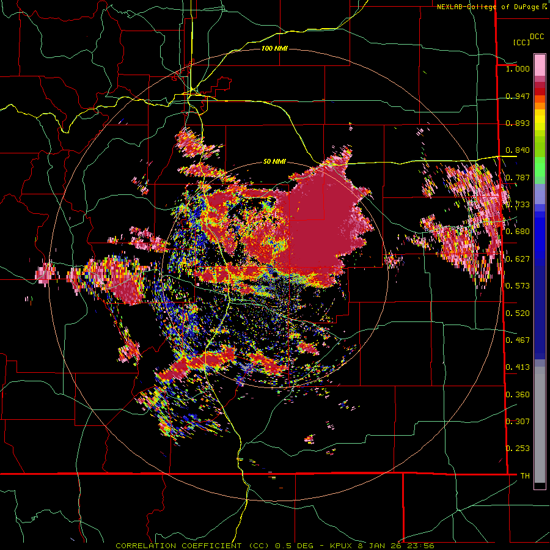Click the KPUX radar site identifier
The height and width of the screenshot is (550, 550).
[342, 546]
